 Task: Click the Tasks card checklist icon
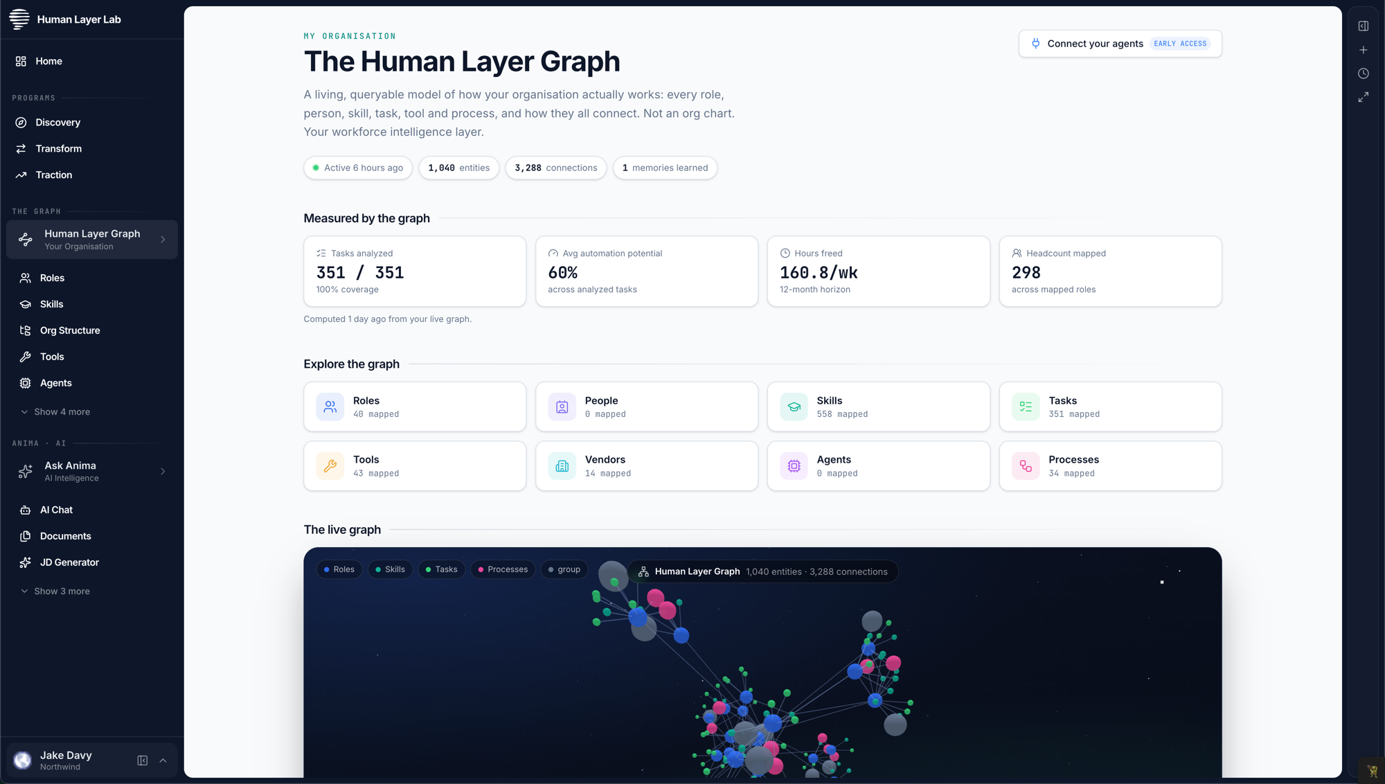click(1026, 407)
